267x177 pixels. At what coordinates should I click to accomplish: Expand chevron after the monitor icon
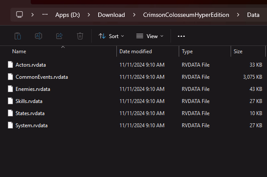click(x=32, y=15)
